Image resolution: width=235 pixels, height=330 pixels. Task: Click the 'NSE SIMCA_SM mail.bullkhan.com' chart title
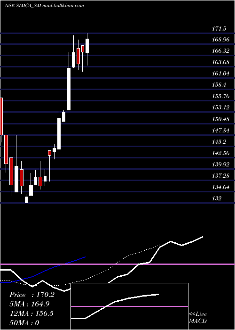tap(44, 6)
